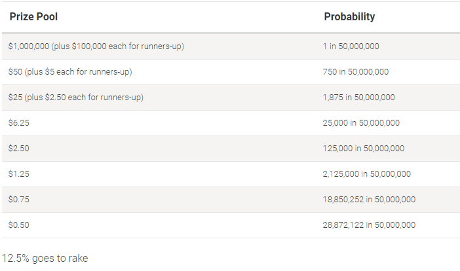This screenshot has width=460, height=271.
Task: Click the 2,125,000 in 50,000,000 cell
Action: coord(367,174)
